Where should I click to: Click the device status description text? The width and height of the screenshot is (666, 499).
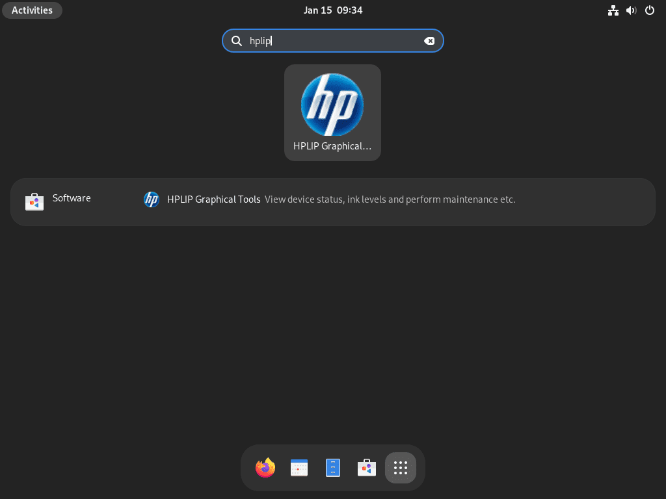point(389,199)
